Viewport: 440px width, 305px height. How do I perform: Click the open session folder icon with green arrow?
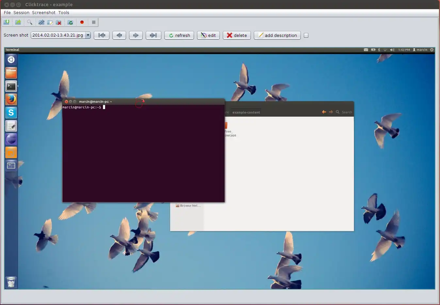[x=18, y=22]
